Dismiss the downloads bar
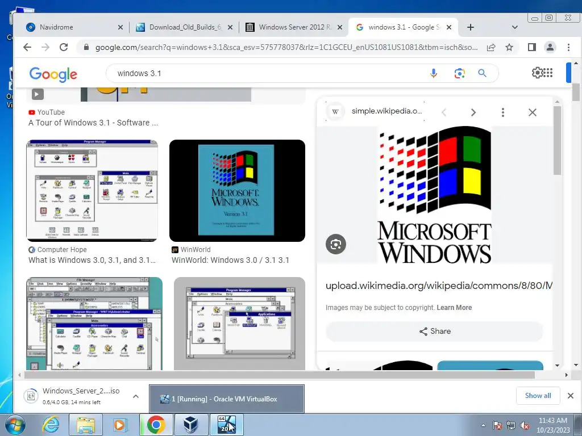This screenshot has width=582, height=436. point(571,396)
